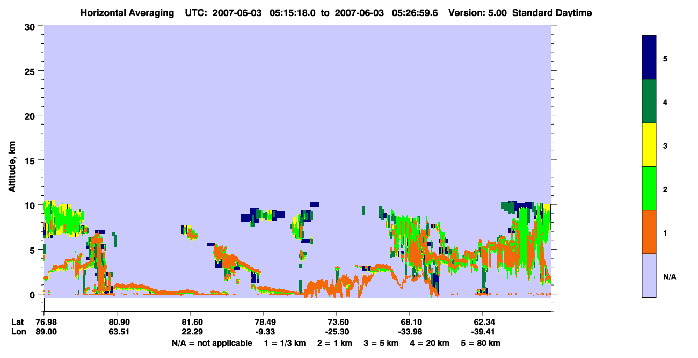698x358 pixels.
Task: Click the orange color bar segment 1
Action: [649, 232]
